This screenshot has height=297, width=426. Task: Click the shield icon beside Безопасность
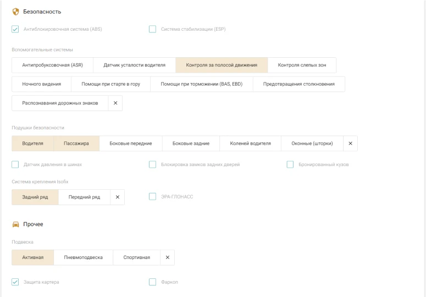[15, 12]
